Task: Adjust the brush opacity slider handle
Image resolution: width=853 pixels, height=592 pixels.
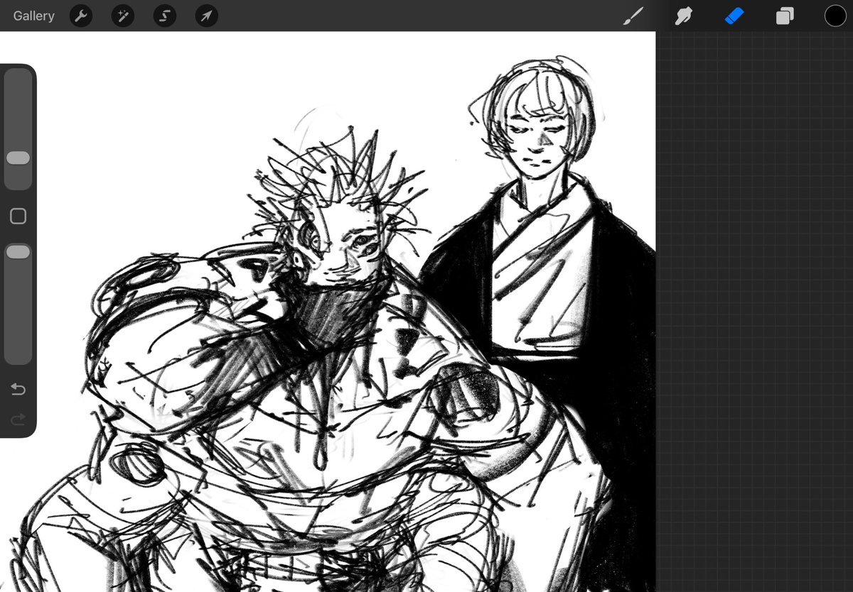Action: (18, 252)
